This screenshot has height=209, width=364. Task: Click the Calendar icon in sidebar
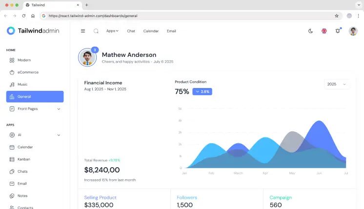click(12, 147)
